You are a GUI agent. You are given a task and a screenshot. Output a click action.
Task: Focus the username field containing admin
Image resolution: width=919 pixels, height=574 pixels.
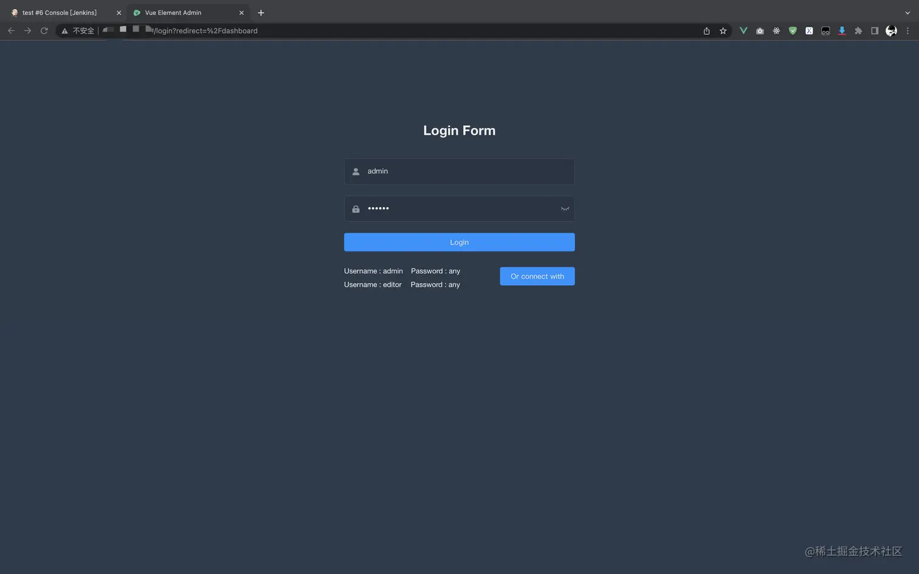pos(459,172)
